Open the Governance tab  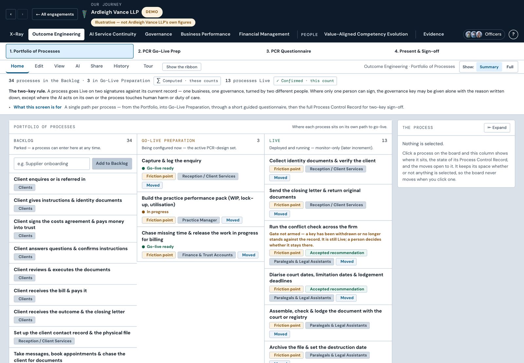(159, 34)
